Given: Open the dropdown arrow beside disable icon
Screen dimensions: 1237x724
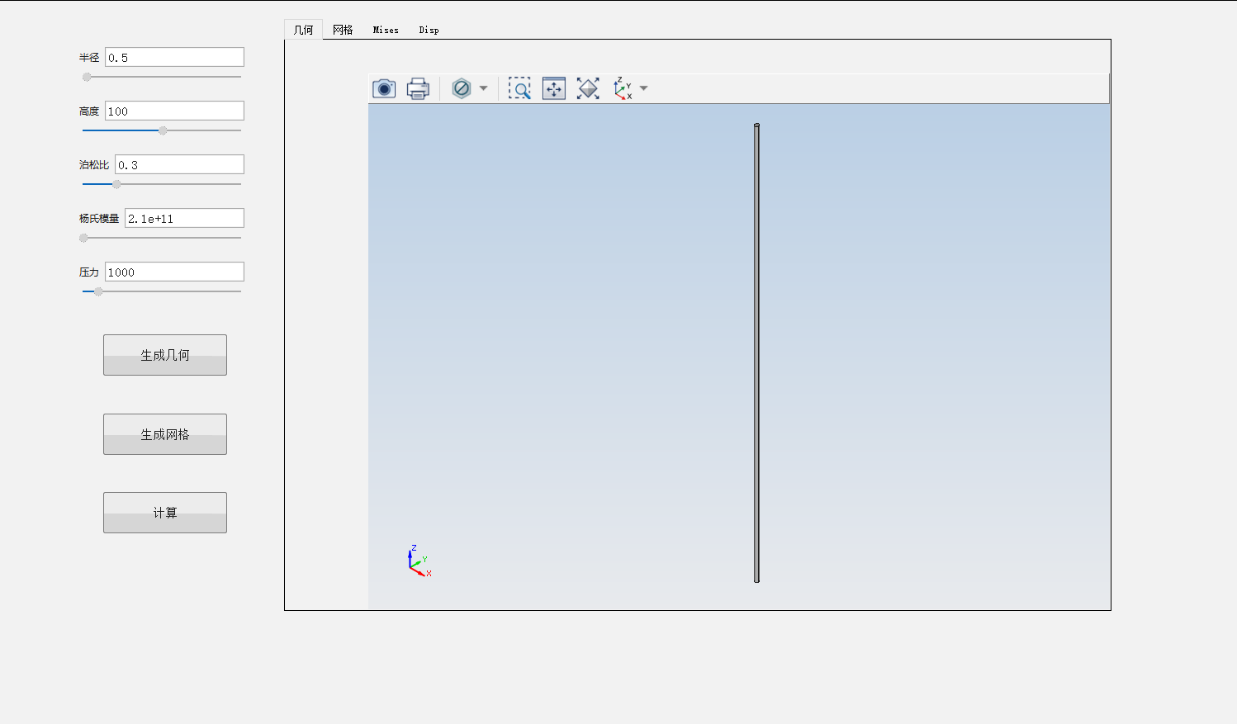Looking at the screenshot, I should (483, 88).
